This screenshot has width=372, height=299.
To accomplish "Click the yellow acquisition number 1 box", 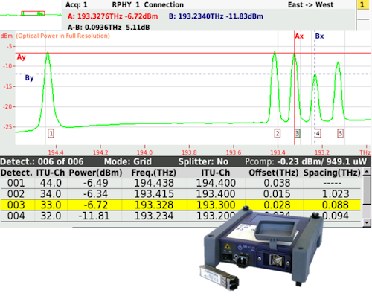I will [362, 4].
